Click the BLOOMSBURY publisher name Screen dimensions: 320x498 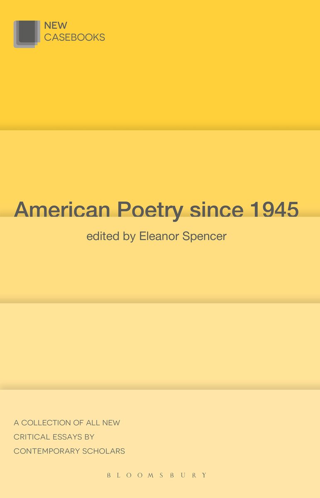(157, 475)
